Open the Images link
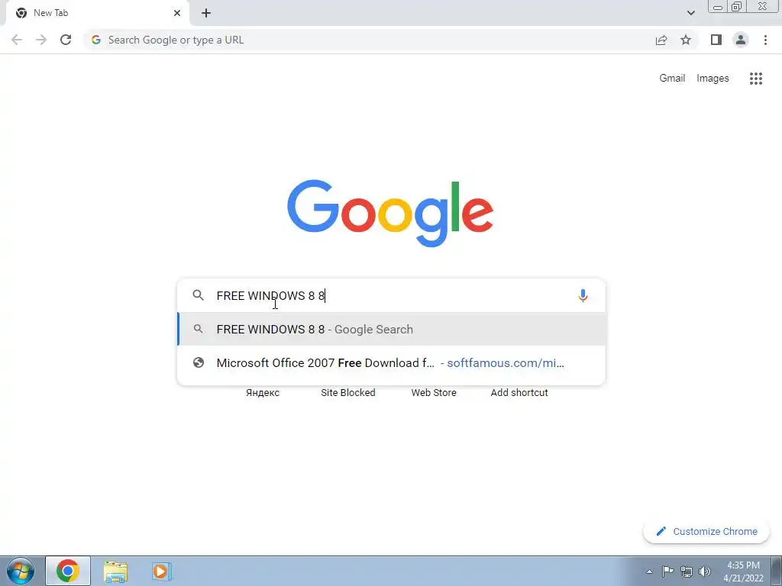This screenshot has height=586, width=782. click(713, 79)
